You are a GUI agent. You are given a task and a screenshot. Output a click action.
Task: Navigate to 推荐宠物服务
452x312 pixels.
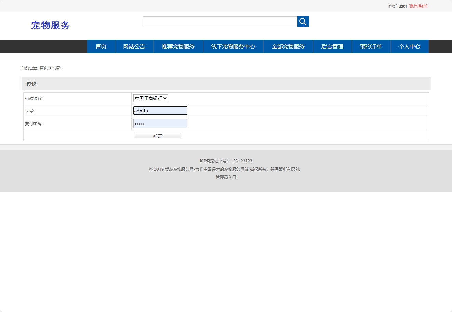pyautogui.click(x=178, y=46)
